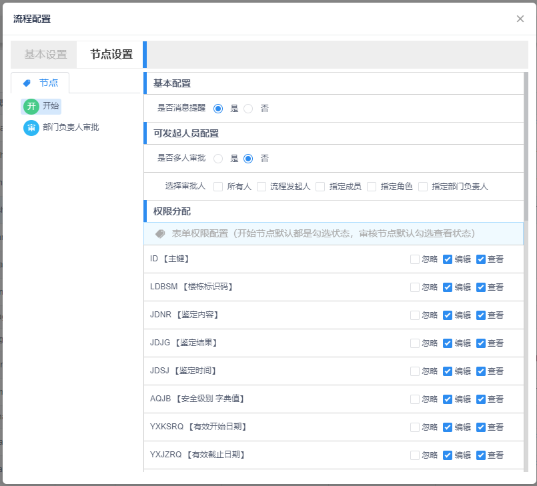Check 忽略 for the ID 主键 row

coord(415,259)
